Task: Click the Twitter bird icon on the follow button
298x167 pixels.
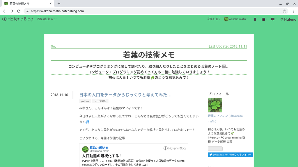Action: (x=210, y=155)
